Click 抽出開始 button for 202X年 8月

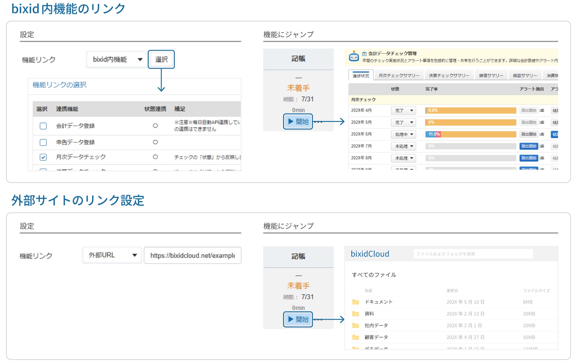pos(528,158)
